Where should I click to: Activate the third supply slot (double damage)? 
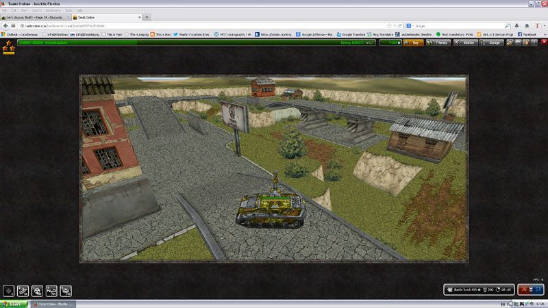point(37,290)
